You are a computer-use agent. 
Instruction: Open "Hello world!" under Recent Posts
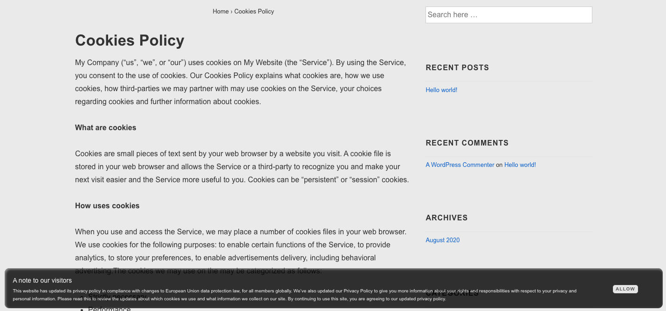click(x=441, y=90)
